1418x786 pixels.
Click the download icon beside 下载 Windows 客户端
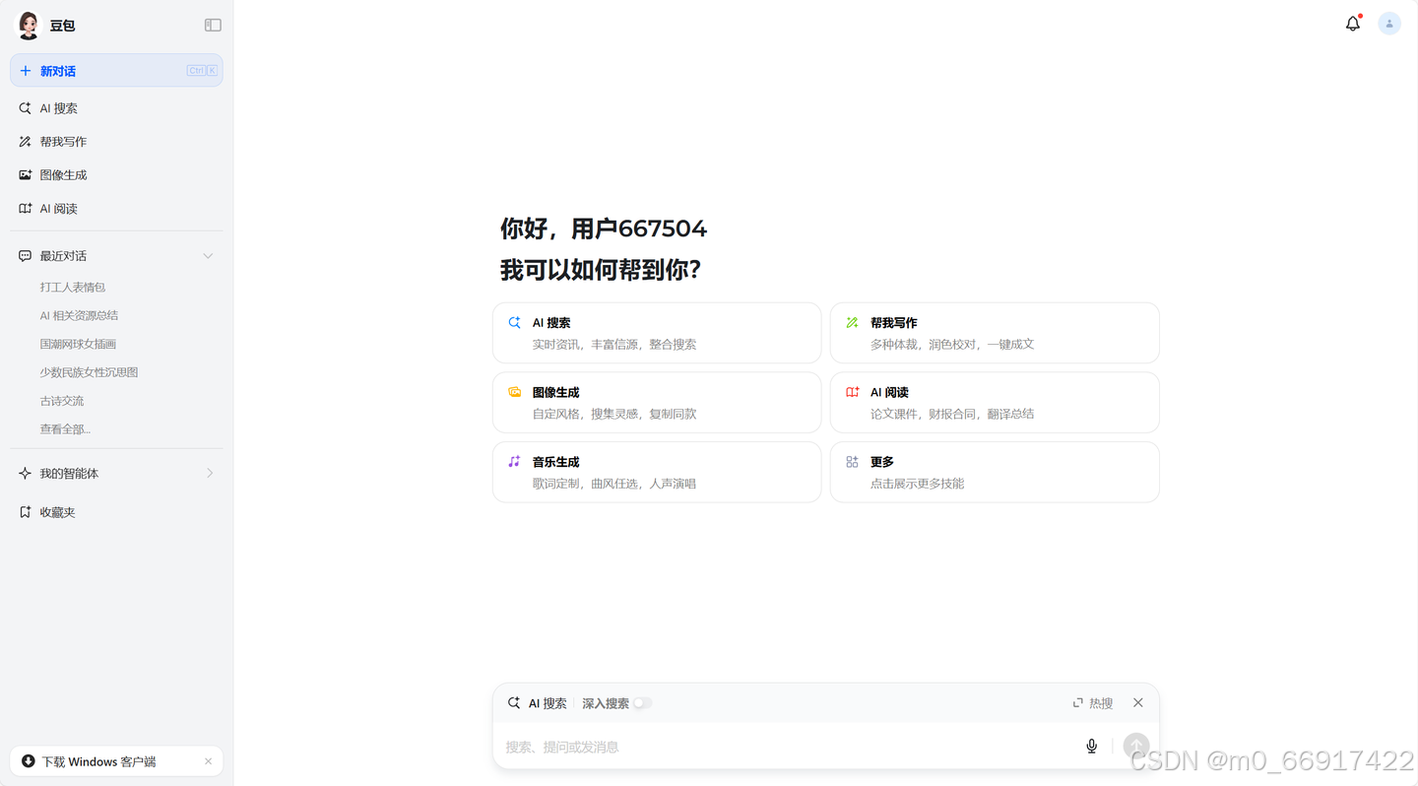tap(29, 761)
